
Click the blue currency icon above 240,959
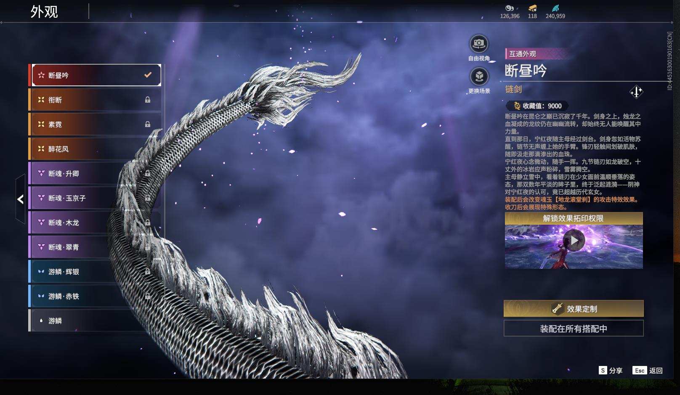pyautogui.click(x=555, y=8)
